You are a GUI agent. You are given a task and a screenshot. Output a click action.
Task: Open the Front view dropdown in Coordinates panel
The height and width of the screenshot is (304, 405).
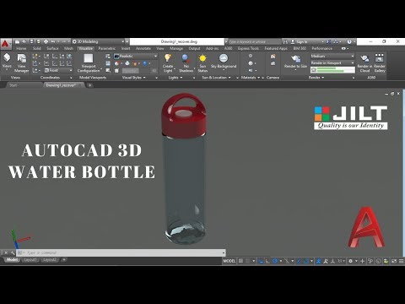click(58, 70)
